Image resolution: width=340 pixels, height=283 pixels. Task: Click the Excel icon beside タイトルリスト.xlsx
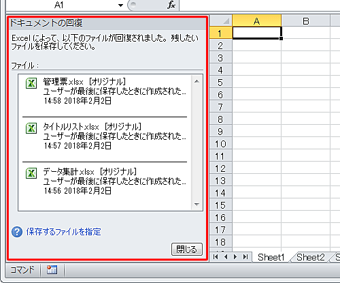pos(31,128)
